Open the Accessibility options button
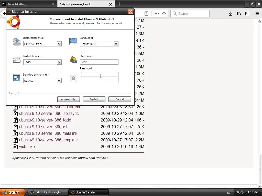This screenshot has height=196, width=262. coord(69,99)
